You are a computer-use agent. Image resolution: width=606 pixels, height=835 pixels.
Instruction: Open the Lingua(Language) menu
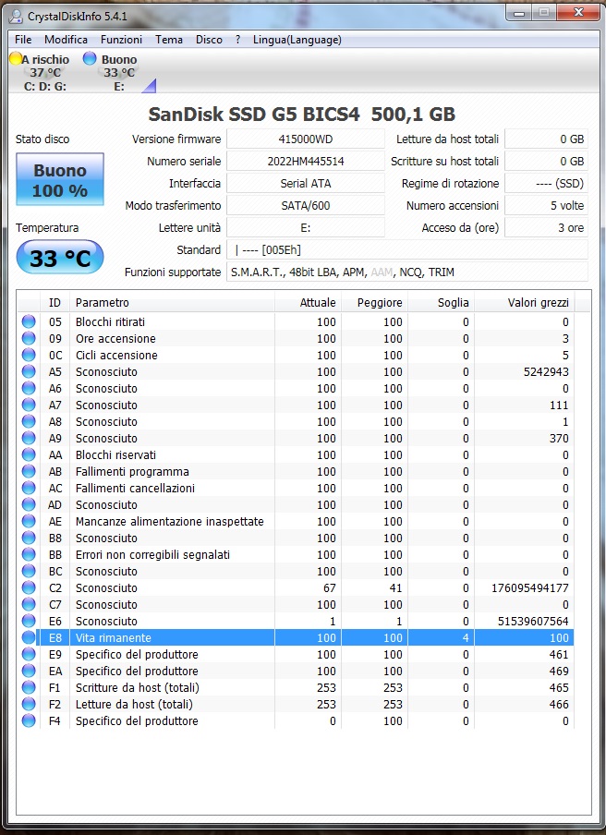pos(297,40)
